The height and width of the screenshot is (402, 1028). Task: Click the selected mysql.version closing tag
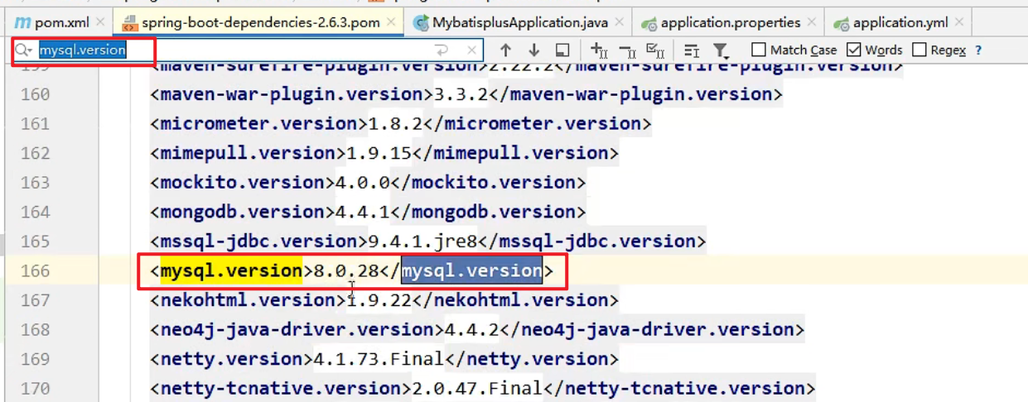[472, 270]
